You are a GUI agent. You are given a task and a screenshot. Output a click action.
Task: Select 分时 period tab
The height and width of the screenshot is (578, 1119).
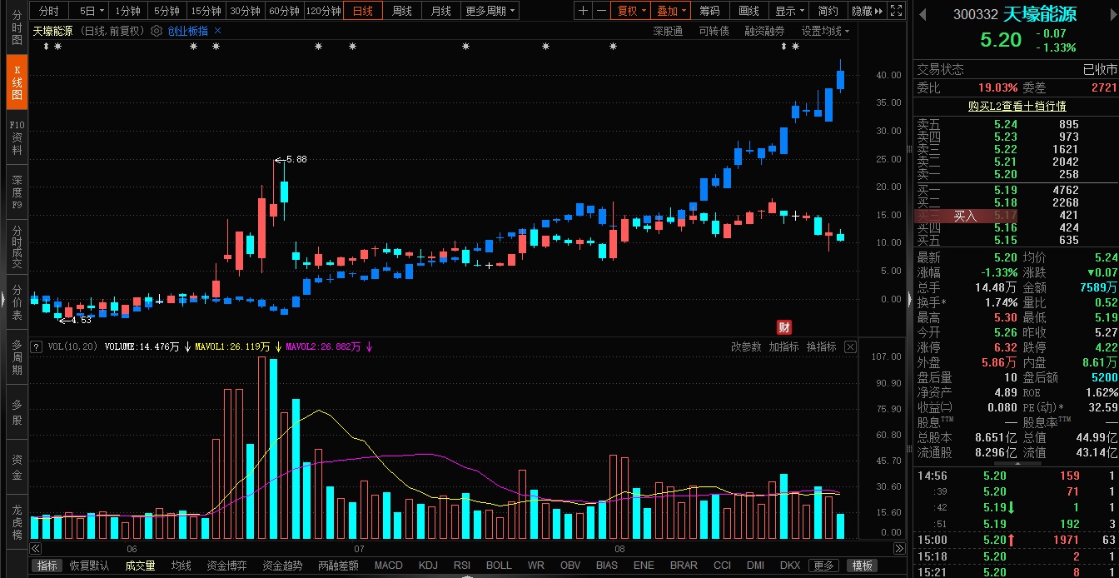(x=49, y=11)
